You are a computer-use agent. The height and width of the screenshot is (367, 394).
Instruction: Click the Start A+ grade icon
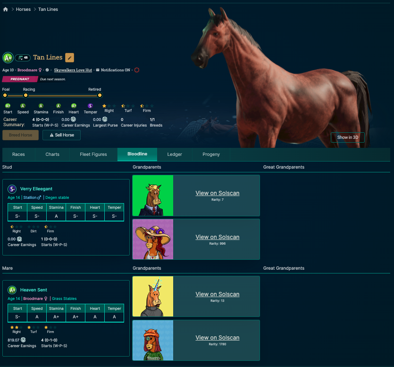8,106
